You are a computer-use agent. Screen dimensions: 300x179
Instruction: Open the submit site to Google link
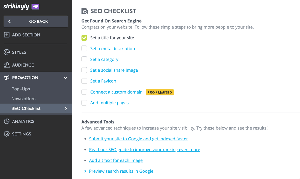138,139
